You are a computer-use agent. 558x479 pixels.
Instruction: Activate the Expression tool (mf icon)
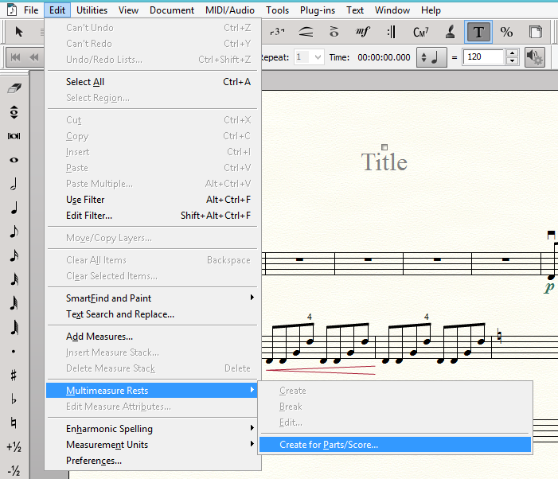pos(363,32)
